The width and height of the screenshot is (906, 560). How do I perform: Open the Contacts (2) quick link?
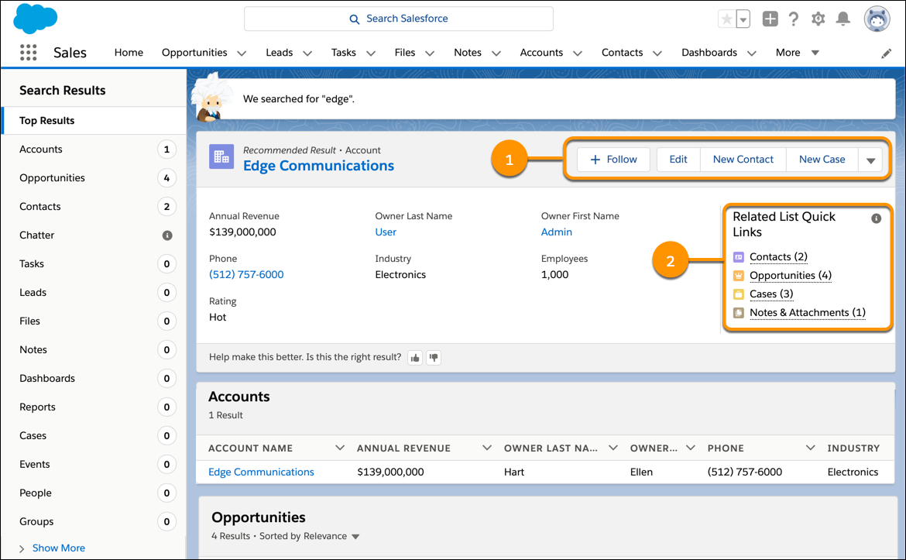click(778, 256)
